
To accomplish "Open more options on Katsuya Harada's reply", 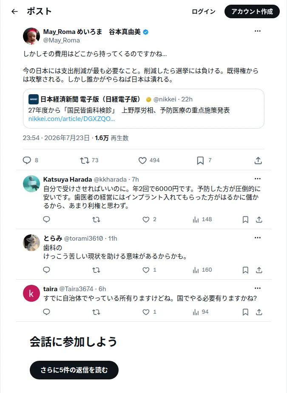I will click(x=258, y=179).
